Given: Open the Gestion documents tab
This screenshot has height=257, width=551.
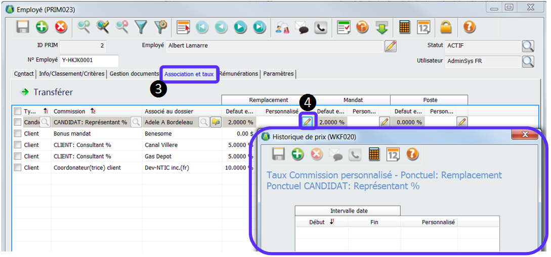Looking at the screenshot, I should [x=134, y=74].
